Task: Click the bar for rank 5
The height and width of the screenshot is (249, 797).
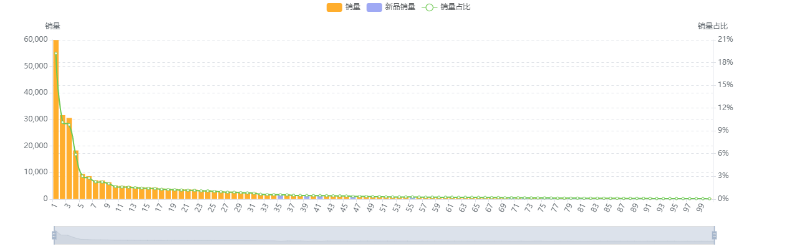Action: [x=82, y=187]
